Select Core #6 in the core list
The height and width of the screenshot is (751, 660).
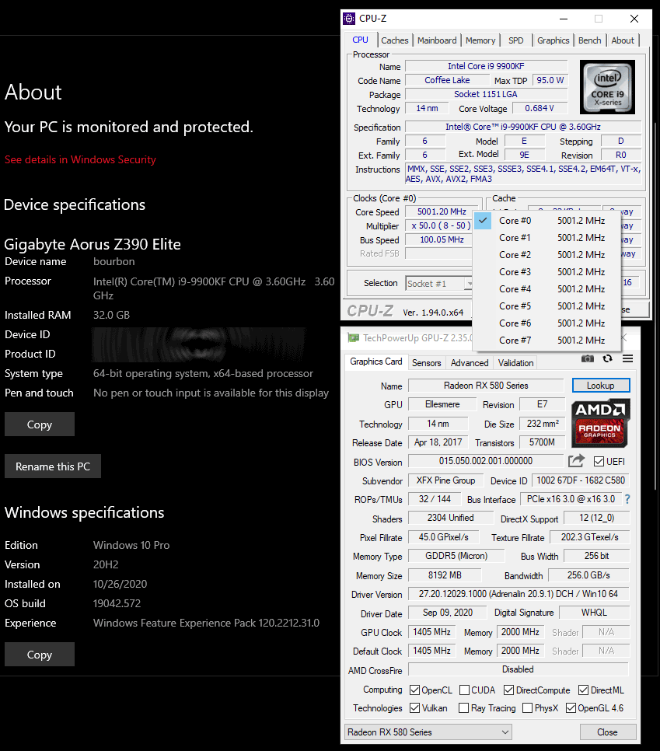click(547, 323)
